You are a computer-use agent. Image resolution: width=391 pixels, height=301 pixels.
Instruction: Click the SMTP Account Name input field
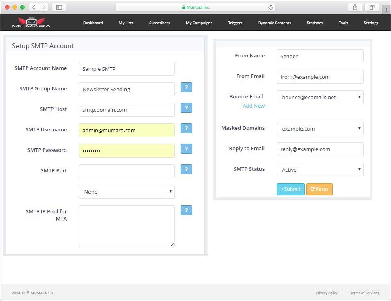(x=126, y=69)
